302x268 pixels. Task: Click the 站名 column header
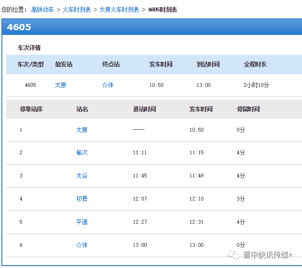click(x=82, y=109)
